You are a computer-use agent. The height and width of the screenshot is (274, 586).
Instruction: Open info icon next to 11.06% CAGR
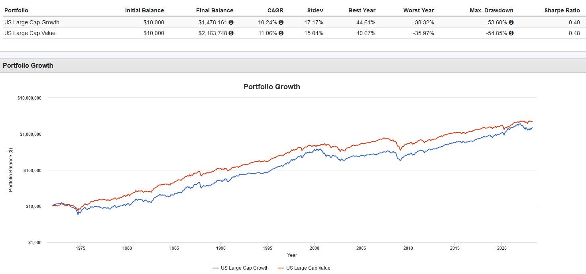(x=281, y=33)
